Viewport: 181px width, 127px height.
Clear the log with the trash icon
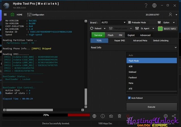click(x=119, y=116)
